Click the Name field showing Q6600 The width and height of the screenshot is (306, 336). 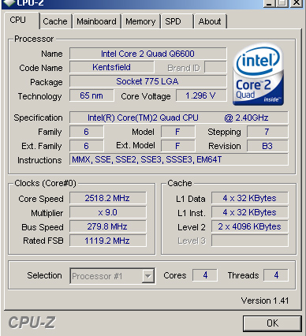pos(147,54)
